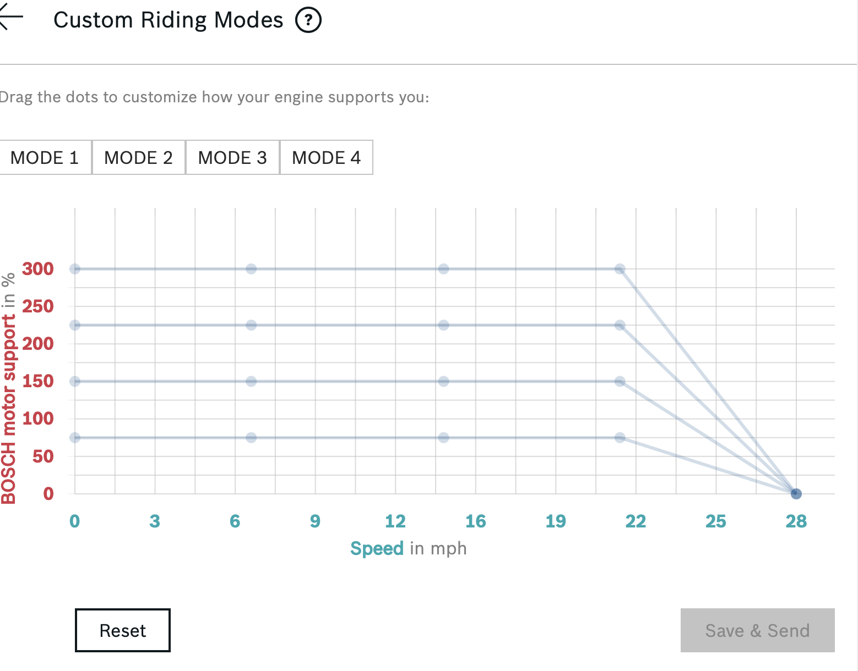Open the help question mark icon

coord(308,20)
